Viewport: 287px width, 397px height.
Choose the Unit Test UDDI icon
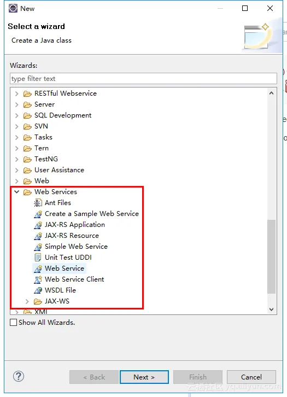pos(38,258)
